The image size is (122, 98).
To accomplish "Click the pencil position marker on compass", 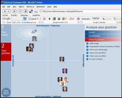I will pos(34,31).
